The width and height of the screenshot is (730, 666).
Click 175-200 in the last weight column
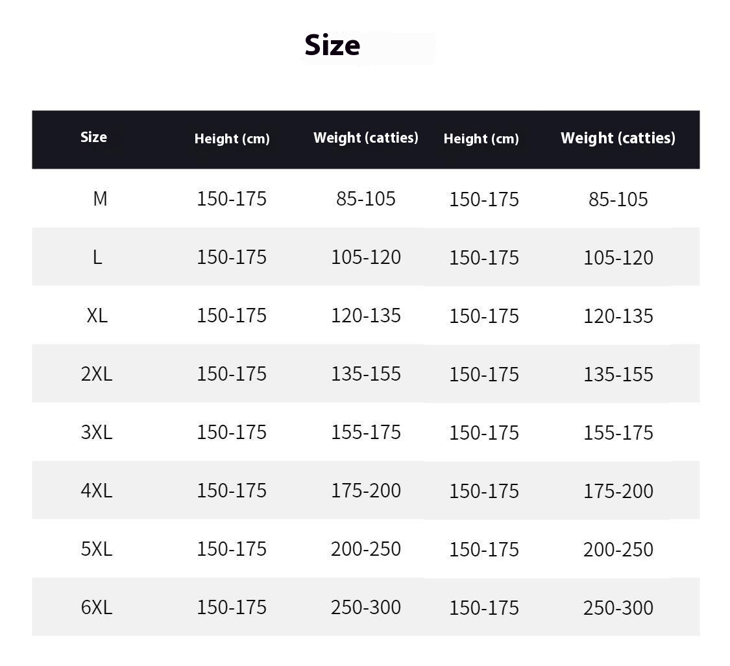pos(618,491)
